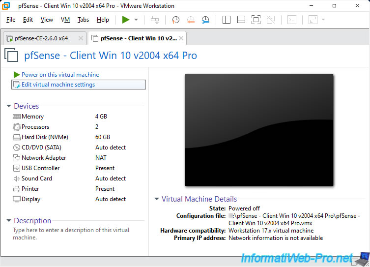Collapse the Virtual Machine Details section

[156, 199]
